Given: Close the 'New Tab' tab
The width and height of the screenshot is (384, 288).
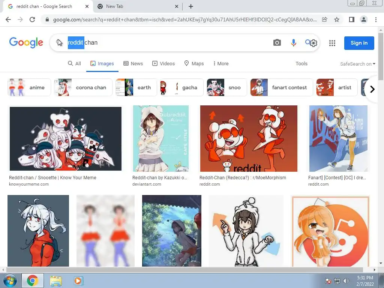Looking at the screenshot, I should [177, 6].
